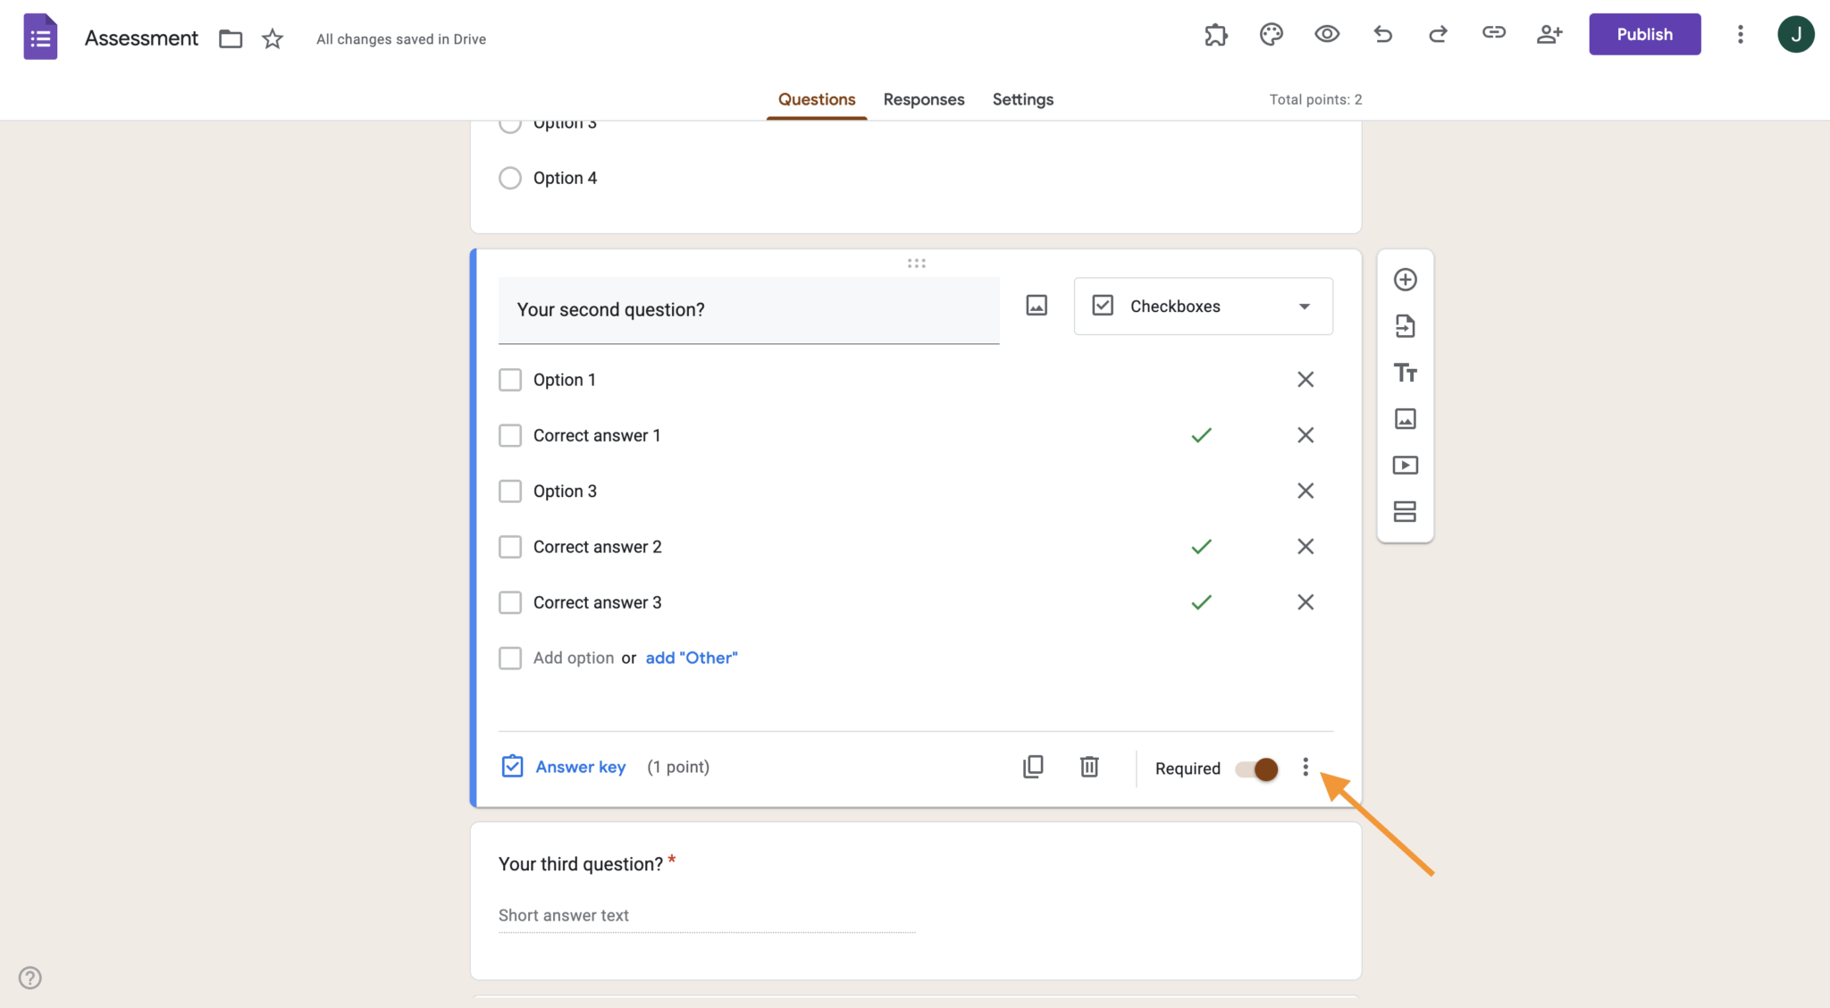Open the Checkboxes question type dropdown
The width and height of the screenshot is (1830, 1008).
pyautogui.click(x=1202, y=306)
